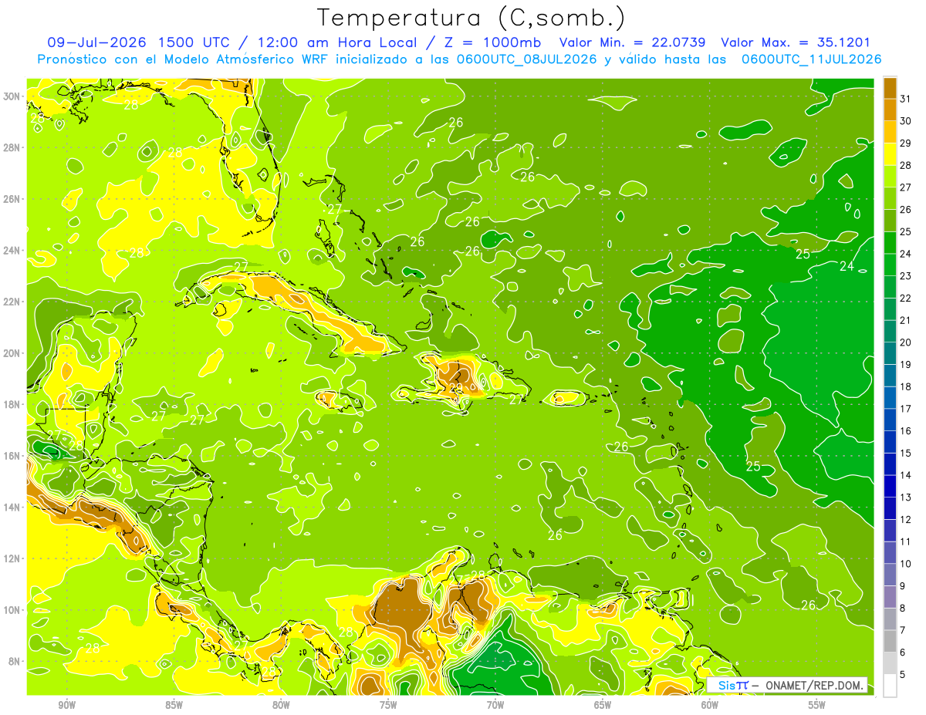The height and width of the screenshot is (715, 926).
Task: Click the '8N' latitude axis label
Action: tap(15, 662)
